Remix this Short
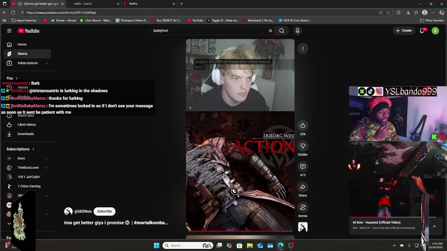The image size is (447, 251). [303, 207]
